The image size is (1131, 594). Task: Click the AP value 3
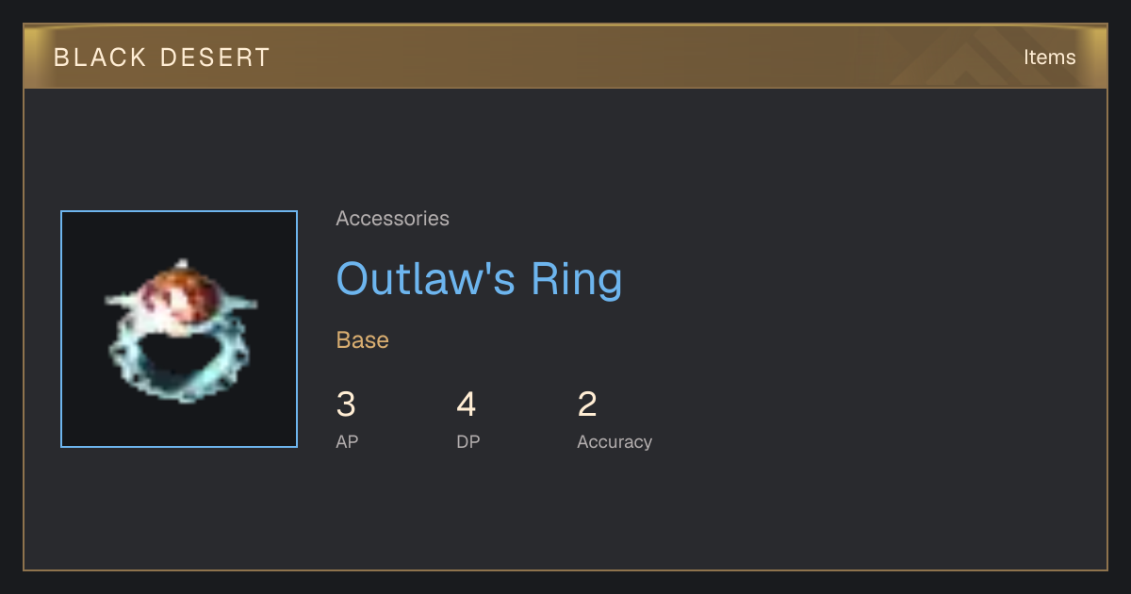(346, 404)
